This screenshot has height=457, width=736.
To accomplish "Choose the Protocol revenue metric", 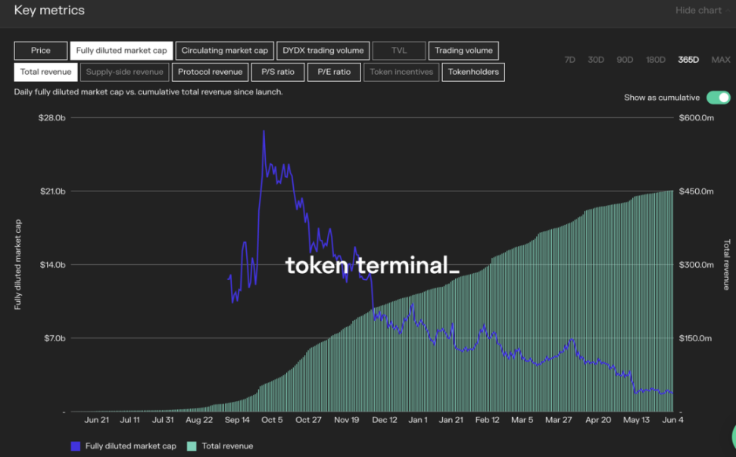I will (x=211, y=72).
